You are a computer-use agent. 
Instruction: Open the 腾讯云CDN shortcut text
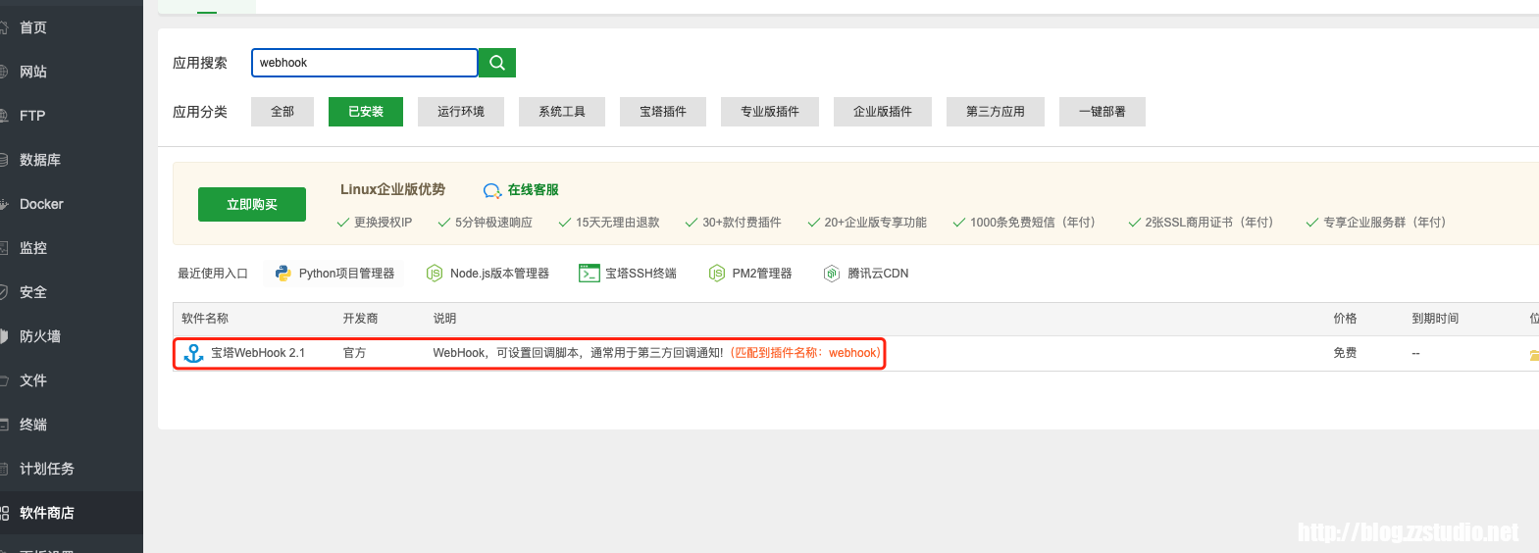pos(878,274)
